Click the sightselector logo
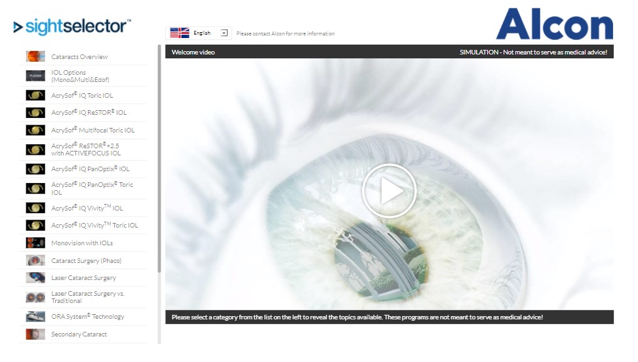The height and width of the screenshot is (362, 638). tap(72, 26)
